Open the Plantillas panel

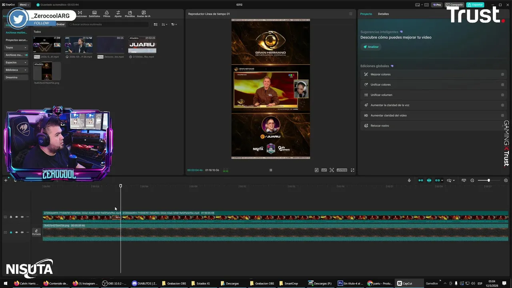(x=130, y=14)
